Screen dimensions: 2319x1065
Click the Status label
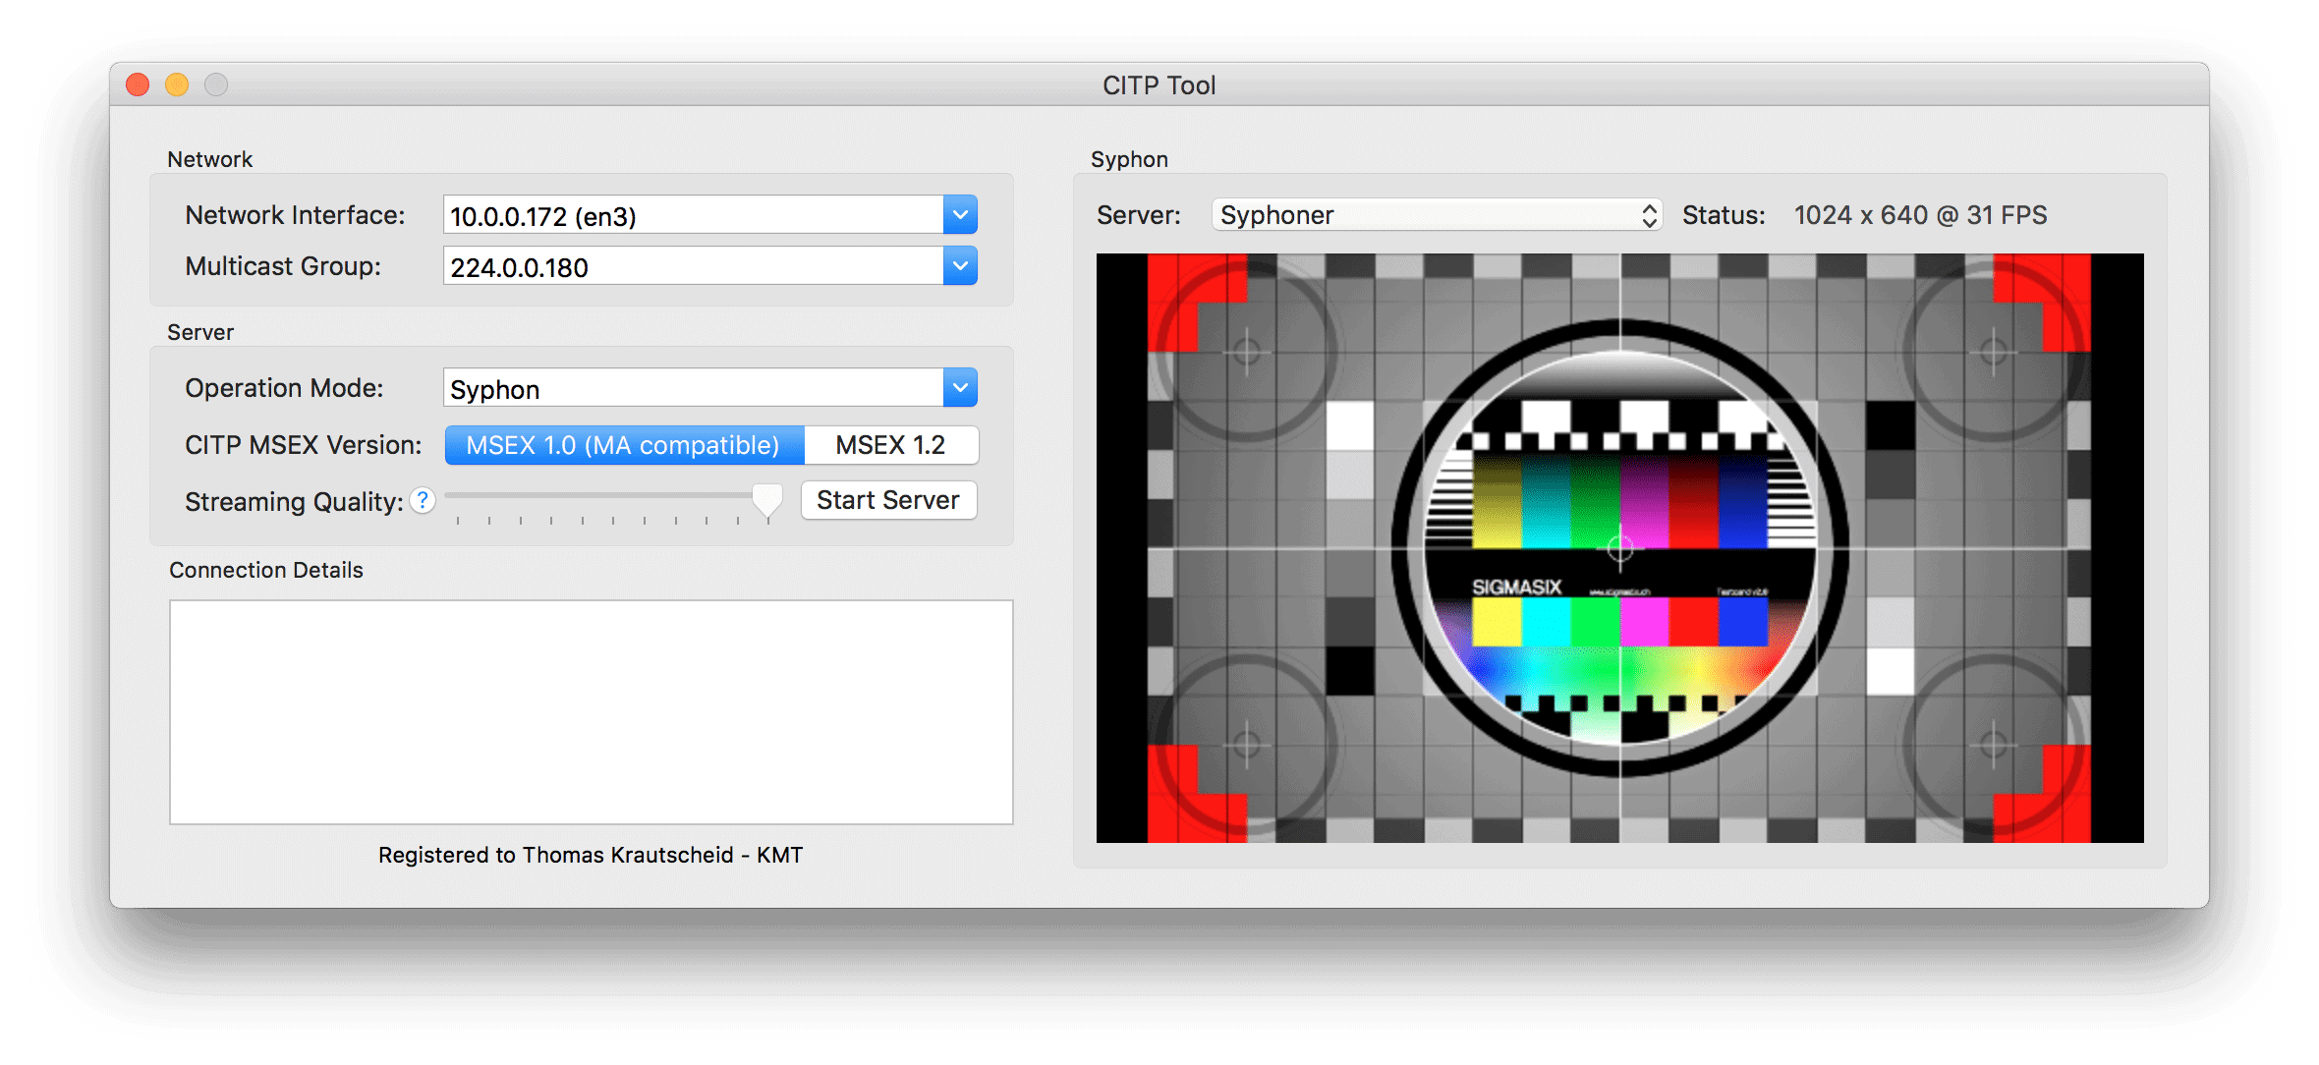click(x=1724, y=215)
